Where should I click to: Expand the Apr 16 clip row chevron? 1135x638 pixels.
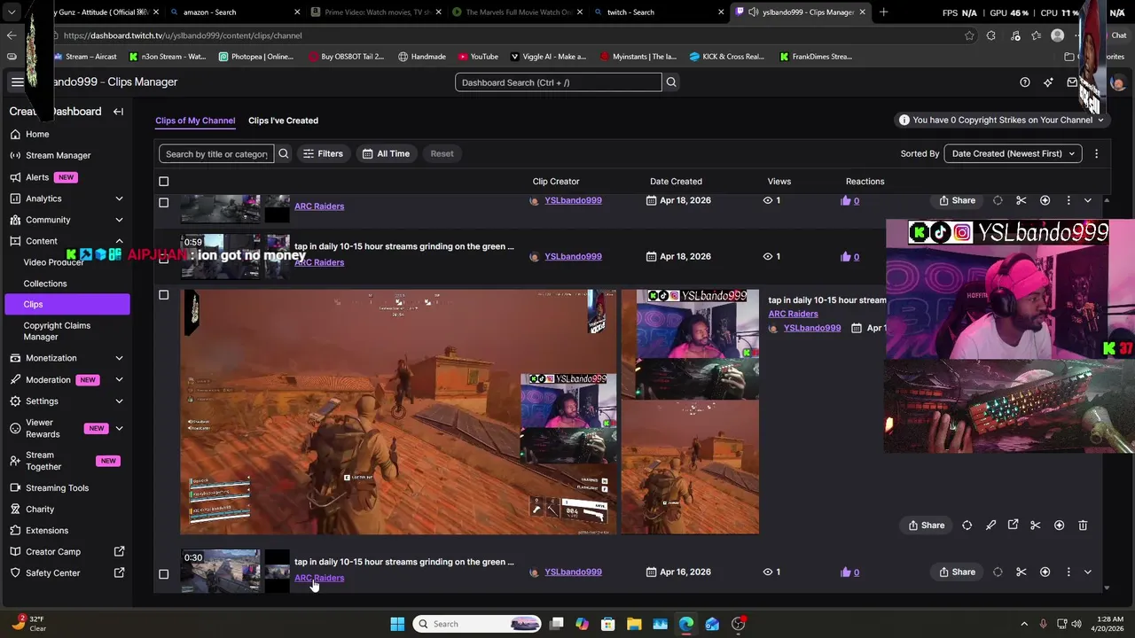(x=1088, y=572)
